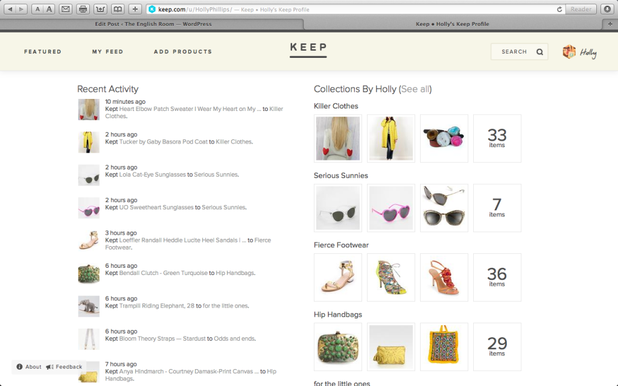The height and width of the screenshot is (386, 618).
Task: Open My Feed menu item
Action: (107, 52)
